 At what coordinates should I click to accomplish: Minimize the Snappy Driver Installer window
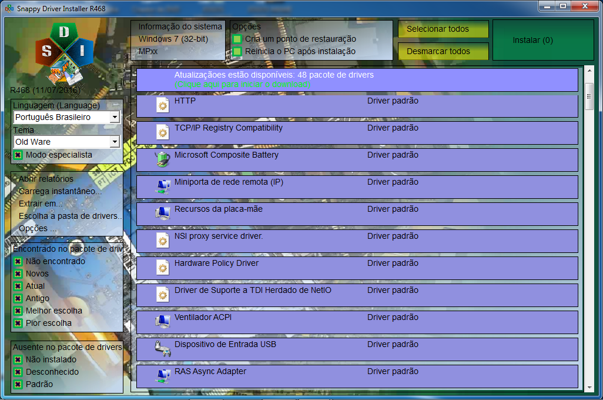click(547, 6)
